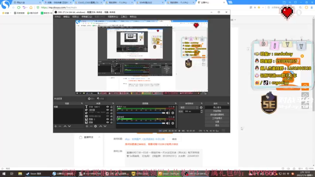Screen dimensions: 315x177
Task: Mute the microphone/Aux audio channel
Action: [x=168, y=113]
